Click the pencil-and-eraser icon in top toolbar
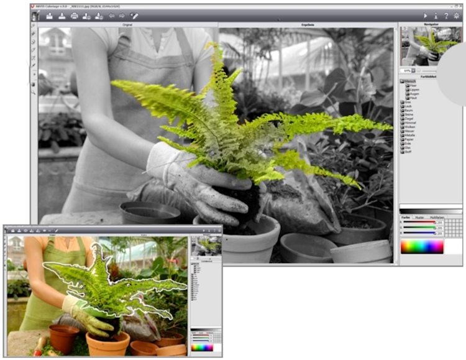Viewport: 466px width, 360px height. [134, 16]
